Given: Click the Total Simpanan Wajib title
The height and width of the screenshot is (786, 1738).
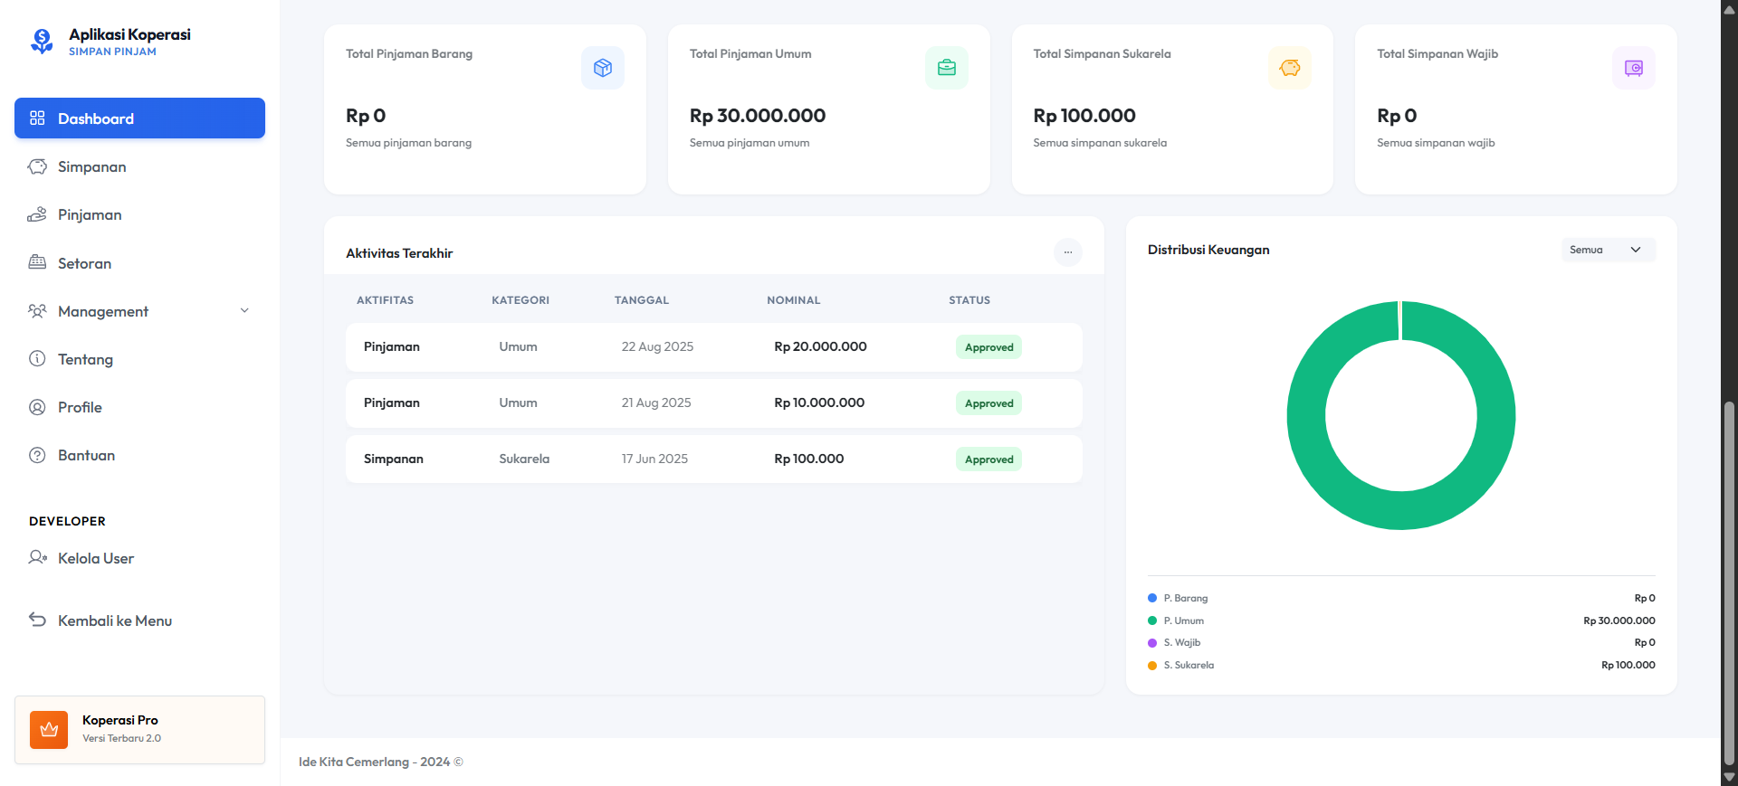Looking at the screenshot, I should 1437,54.
